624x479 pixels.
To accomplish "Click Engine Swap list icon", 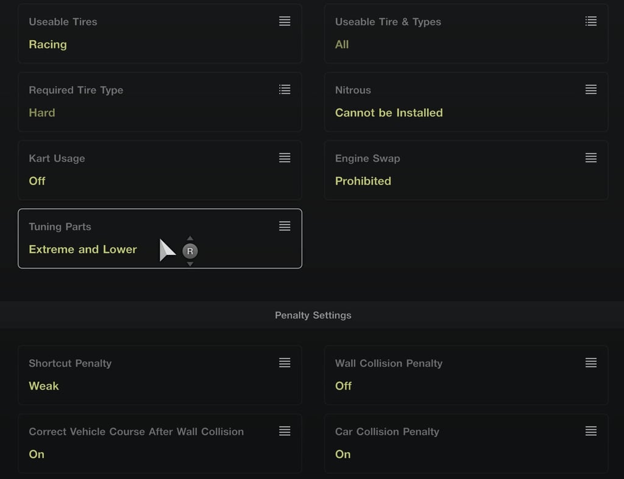I will point(590,158).
